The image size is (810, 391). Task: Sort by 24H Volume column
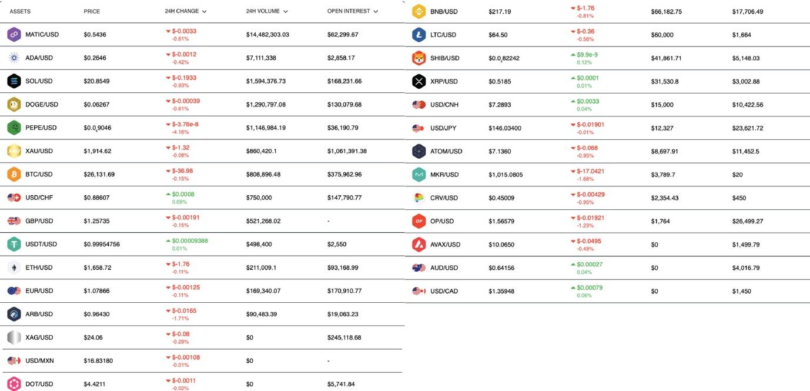point(267,11)
